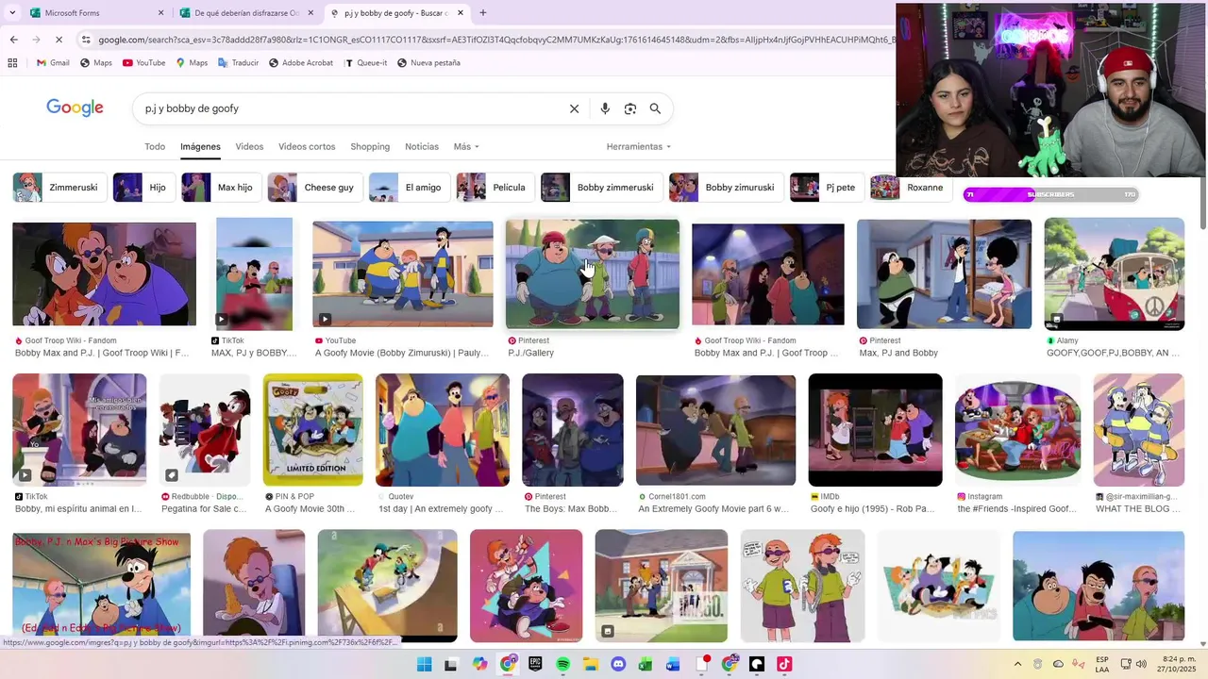
Task: Open the Queue-it bookmark
Action: (x=365, y=63)
